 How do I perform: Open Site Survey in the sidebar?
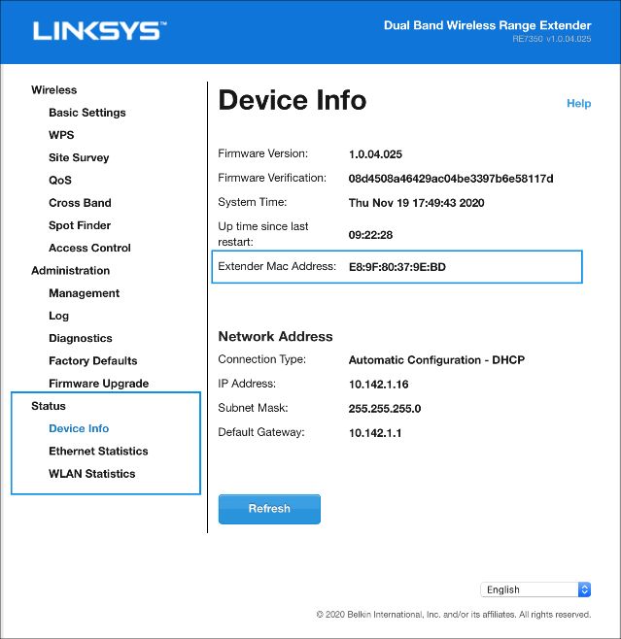pyautogui.click(x=79, y=157)
